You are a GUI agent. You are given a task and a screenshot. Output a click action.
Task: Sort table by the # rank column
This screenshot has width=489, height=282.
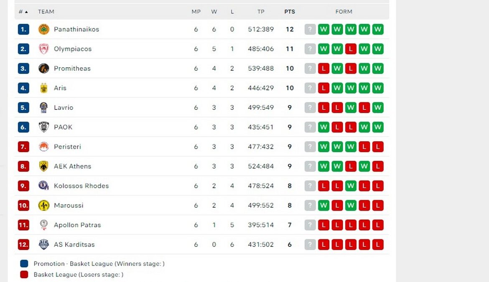pyautogui.click(x=23, y=12)
